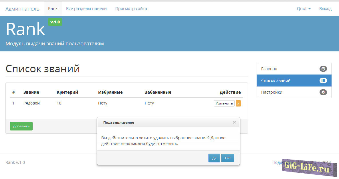339x179 pixels.
Task: Click the dashboard icon beside Главная
Action: pyautogui.click(x=323, y=69)
